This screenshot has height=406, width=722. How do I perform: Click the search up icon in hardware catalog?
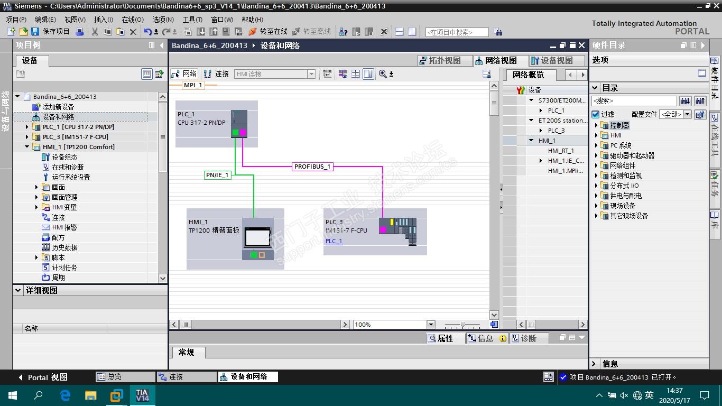700,100
